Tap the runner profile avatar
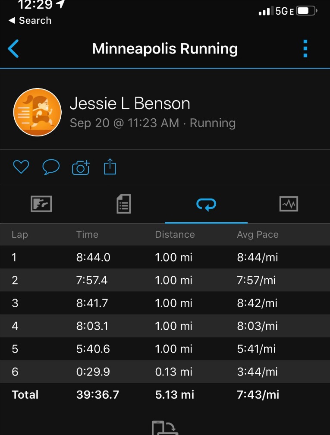Screen dimensions: 330x435 38,112
